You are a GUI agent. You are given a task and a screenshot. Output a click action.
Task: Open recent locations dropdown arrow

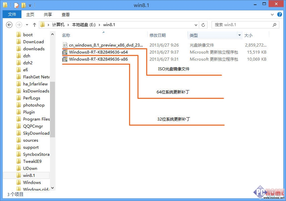pyautogui.click(x=27, y=25)
